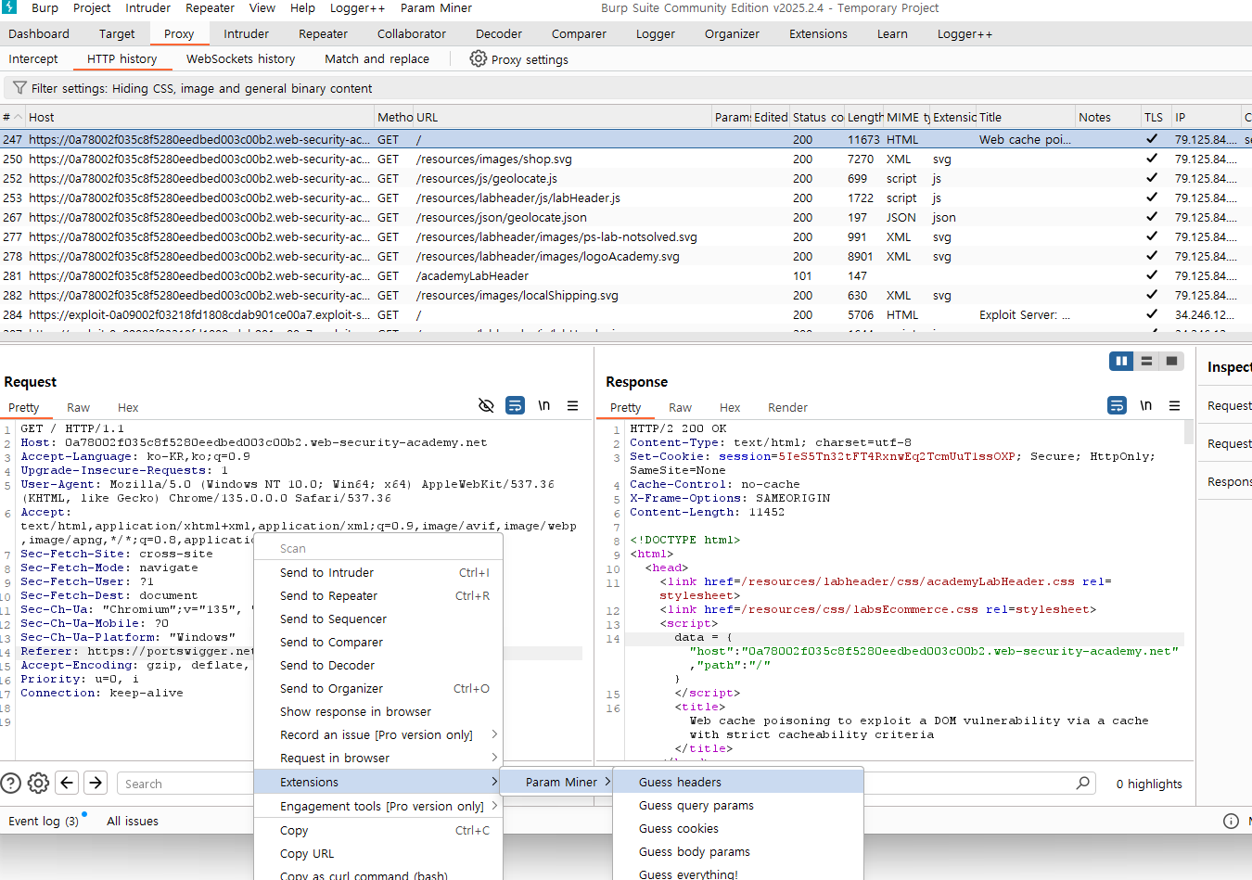Go to previous search match arrow
Viewport: 1252px width, 880px height.
pyautogui.click(x=67, y=783)
